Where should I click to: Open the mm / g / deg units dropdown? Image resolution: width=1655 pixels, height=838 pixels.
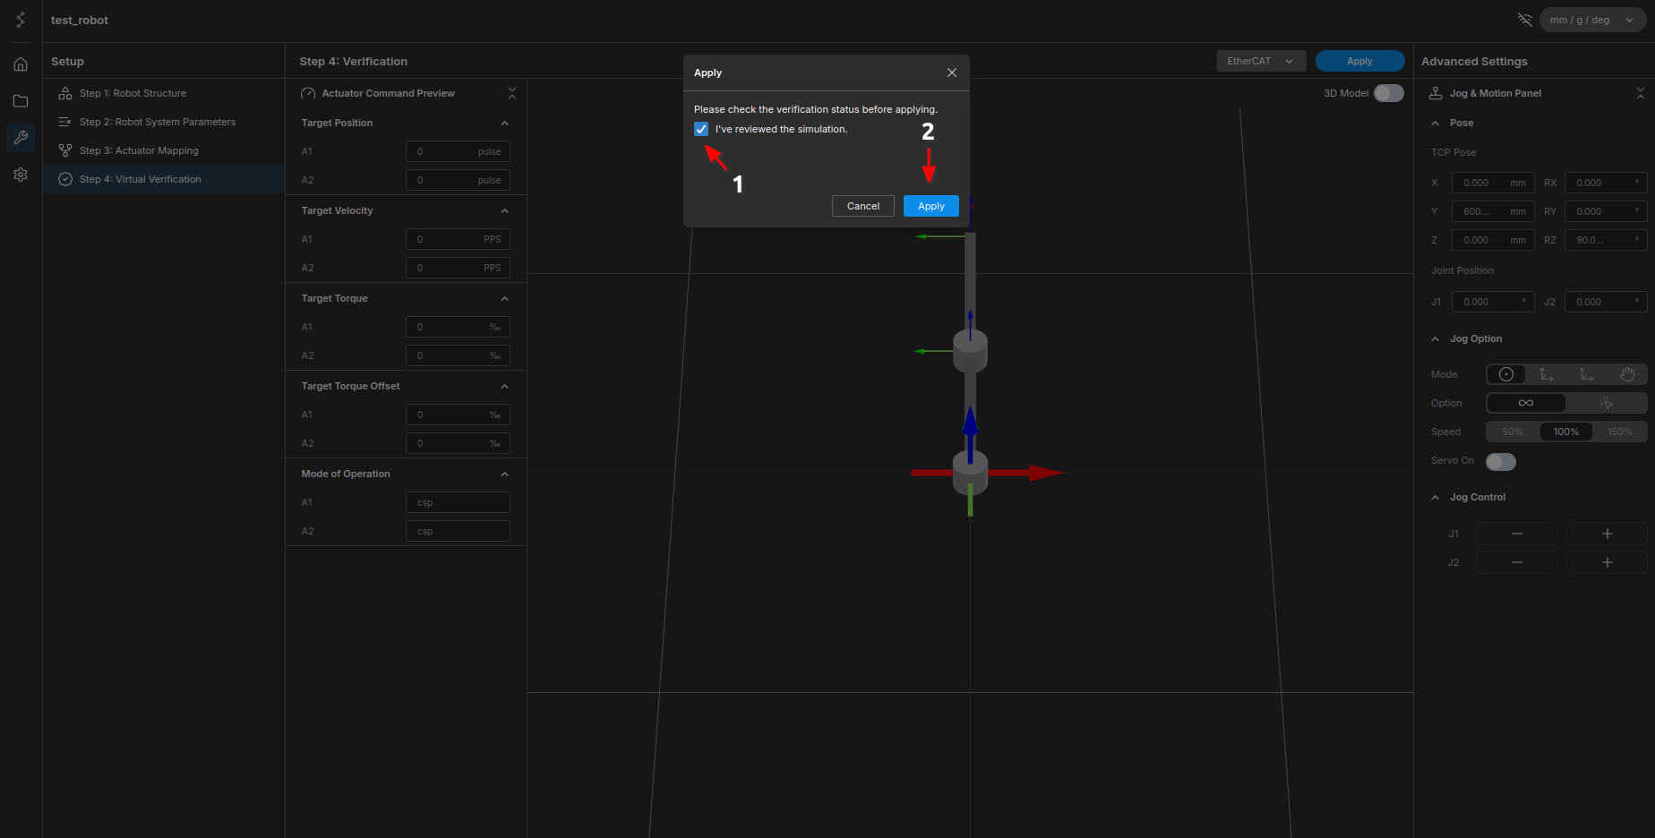1591,20
